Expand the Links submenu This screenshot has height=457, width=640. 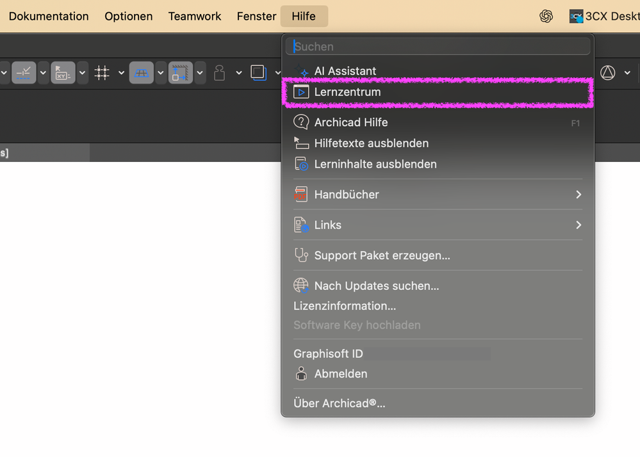point(578,225)
